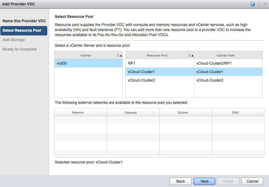Click the Subnet column header
Viewport: 269px width, 187px height.
click(183, 112)
